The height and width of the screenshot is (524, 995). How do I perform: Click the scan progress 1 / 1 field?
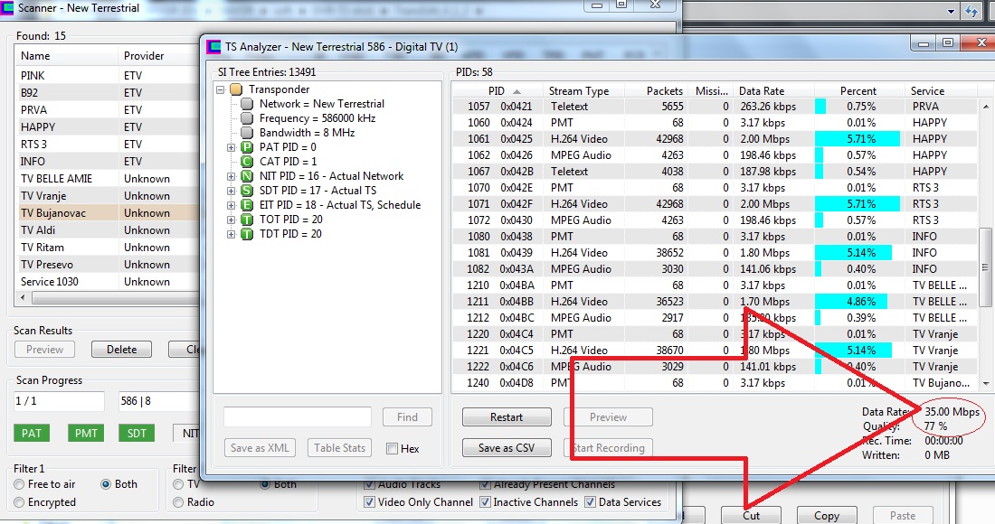coord(59,401)
